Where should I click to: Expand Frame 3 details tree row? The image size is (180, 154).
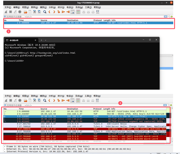pyautogui.click(x=5, y=147)
